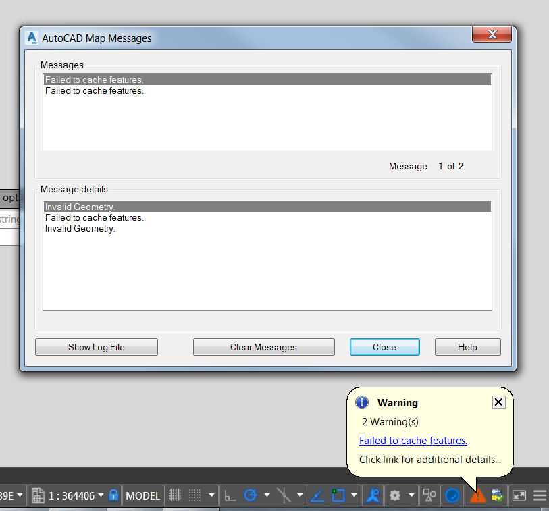The width and height of the screenshot is (549, 511).
Task: Click the viewport scale sheet icon
Action: click(x=38, y=495)
